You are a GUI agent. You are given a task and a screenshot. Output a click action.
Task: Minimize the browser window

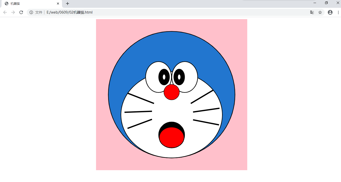tap(315, 3)
